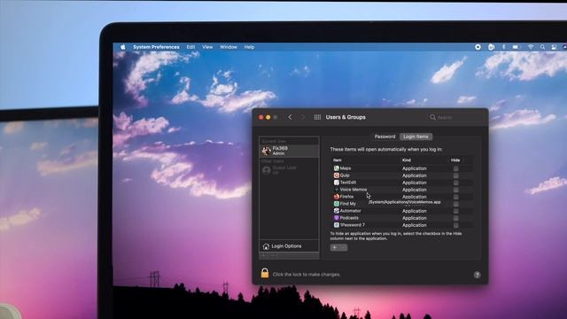Viewport: 567px width, 319px height.
Task: Open the Edit menu
Action: click(x=190, y=47)
